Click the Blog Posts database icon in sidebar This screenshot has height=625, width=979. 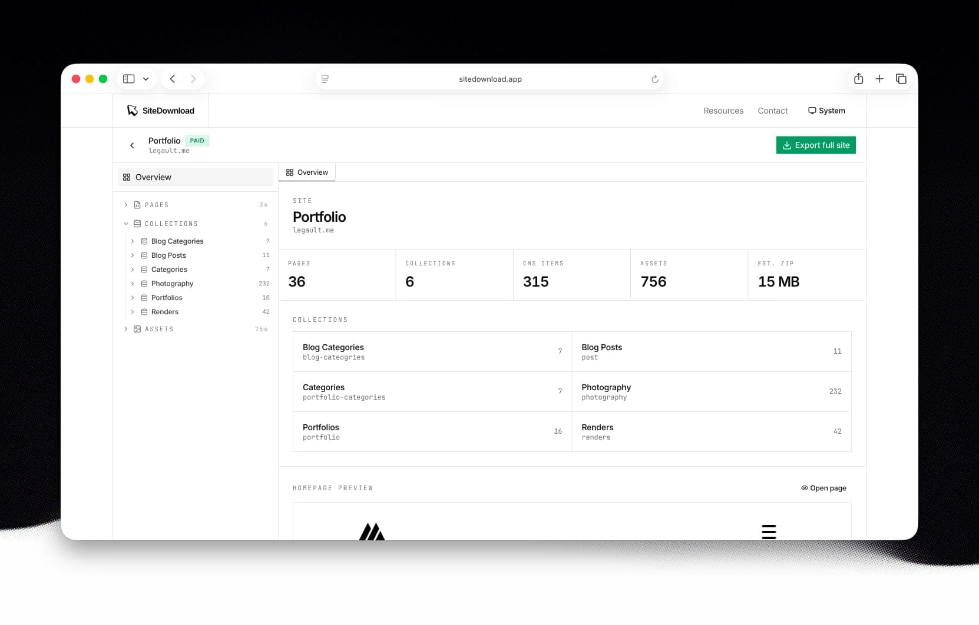pyautogui.click(x=144, y=255)
